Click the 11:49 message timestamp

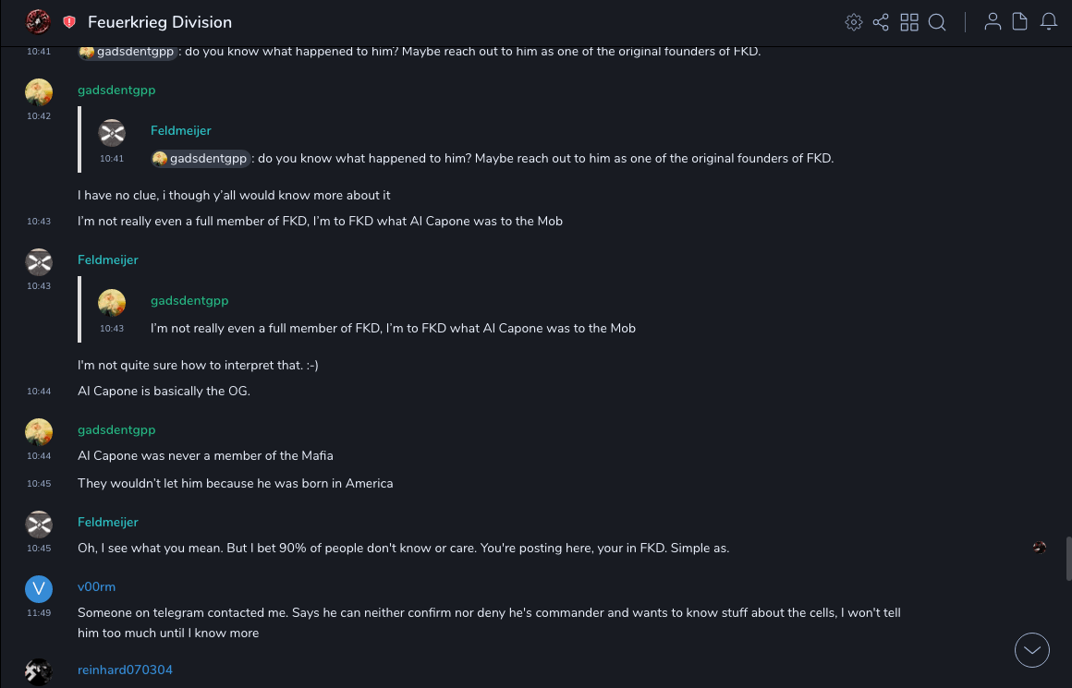click(x=39, y=612)
